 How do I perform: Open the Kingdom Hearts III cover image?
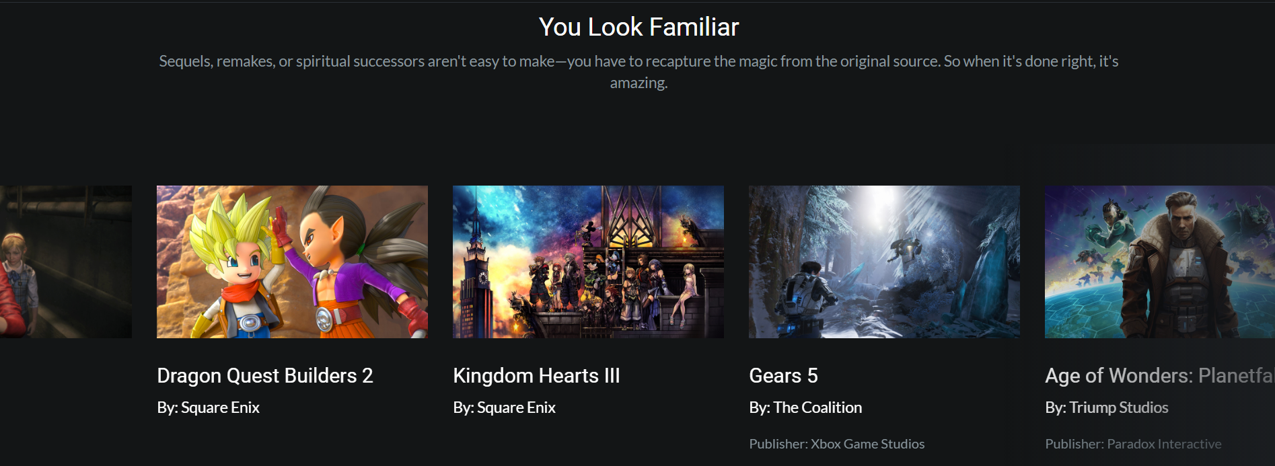click(x=588, y=262)
